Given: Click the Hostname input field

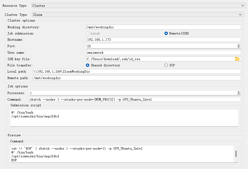Looking at the screenshot, I should tap(163, 40).
